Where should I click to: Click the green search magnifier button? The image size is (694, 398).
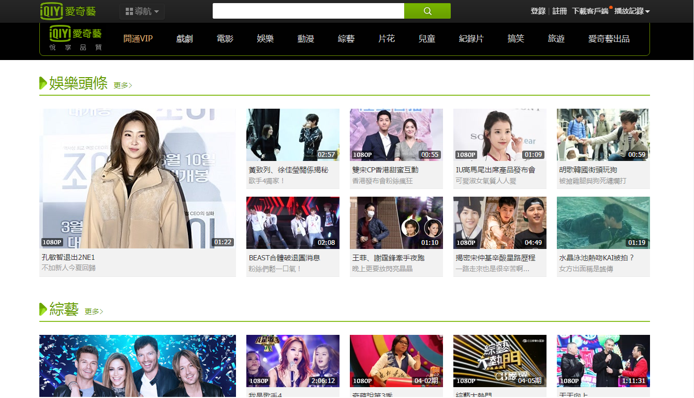pyautogui.click(x=427, y=11)
